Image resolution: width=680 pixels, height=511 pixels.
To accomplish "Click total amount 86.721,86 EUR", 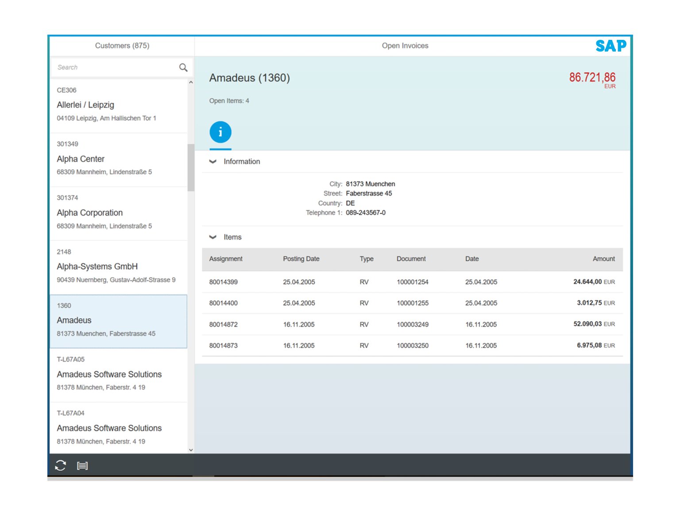I will click(592, 79).
